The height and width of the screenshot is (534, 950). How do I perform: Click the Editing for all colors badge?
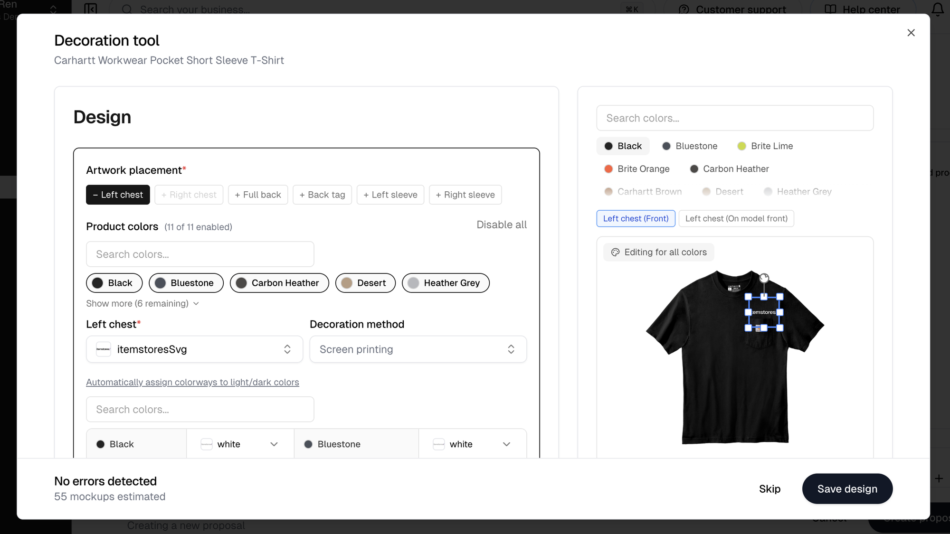658,252
